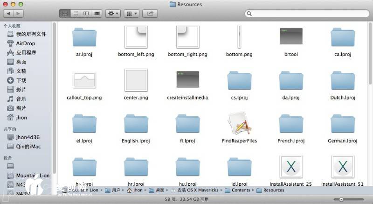This screenshot has width=373, height=204.
Task: Switch to column view mode
Action: click(86, 14)
